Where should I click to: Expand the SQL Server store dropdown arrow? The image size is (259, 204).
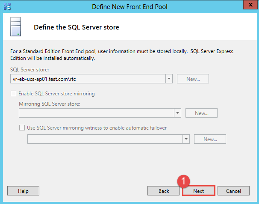169,79
